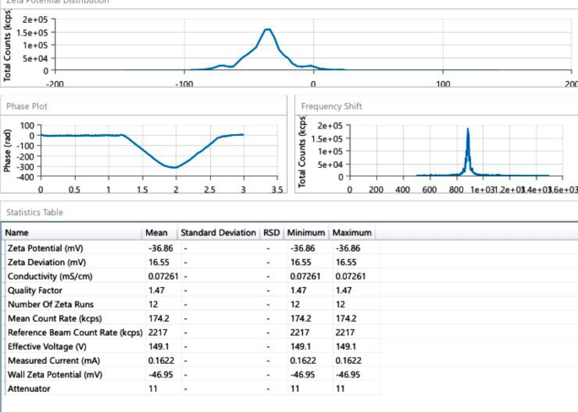
Task: Click the Frequency Shift spike peak
Action: 467,129
